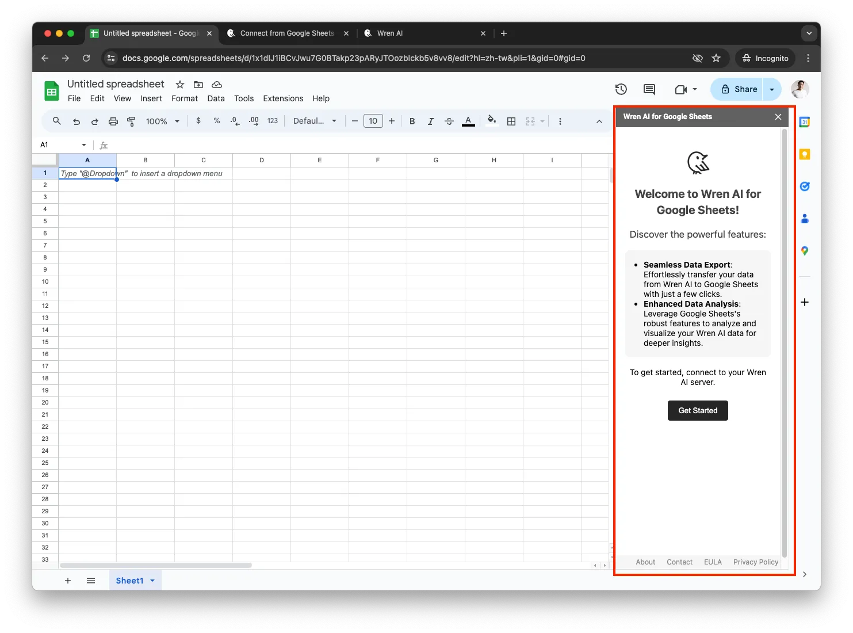Click the Share button
The image size is (853, 633).
[x=739, y=89]
